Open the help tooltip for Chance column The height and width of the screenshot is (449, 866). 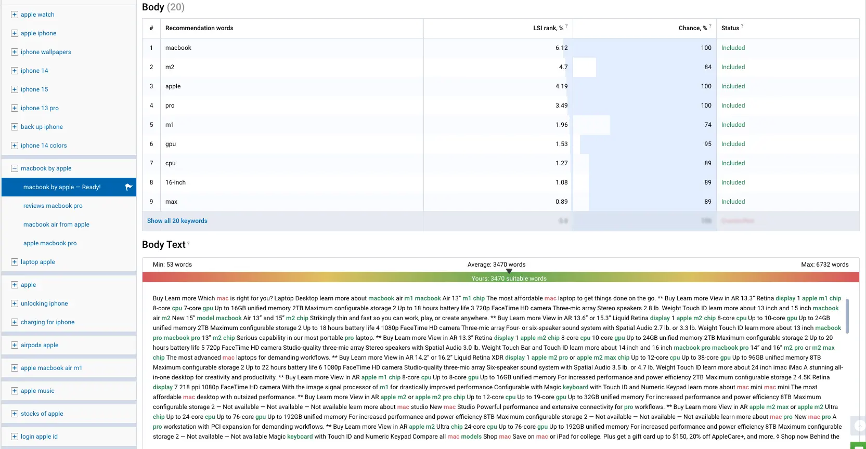click(710, 25)
